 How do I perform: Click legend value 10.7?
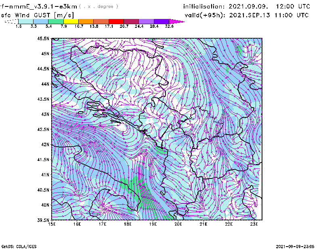coord(79,26)
